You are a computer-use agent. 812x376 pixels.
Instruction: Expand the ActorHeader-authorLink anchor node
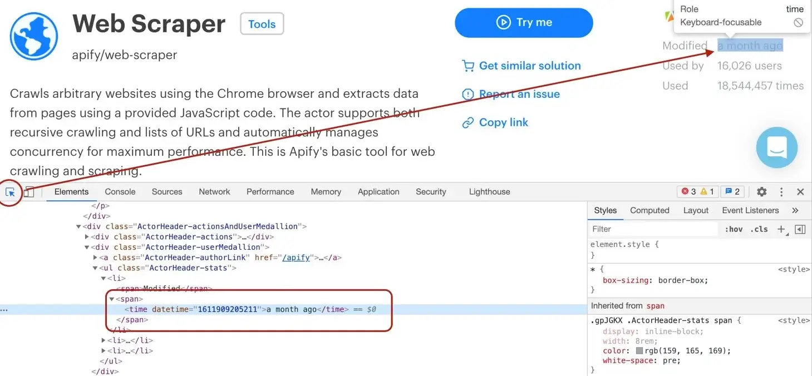click(95, 258)
